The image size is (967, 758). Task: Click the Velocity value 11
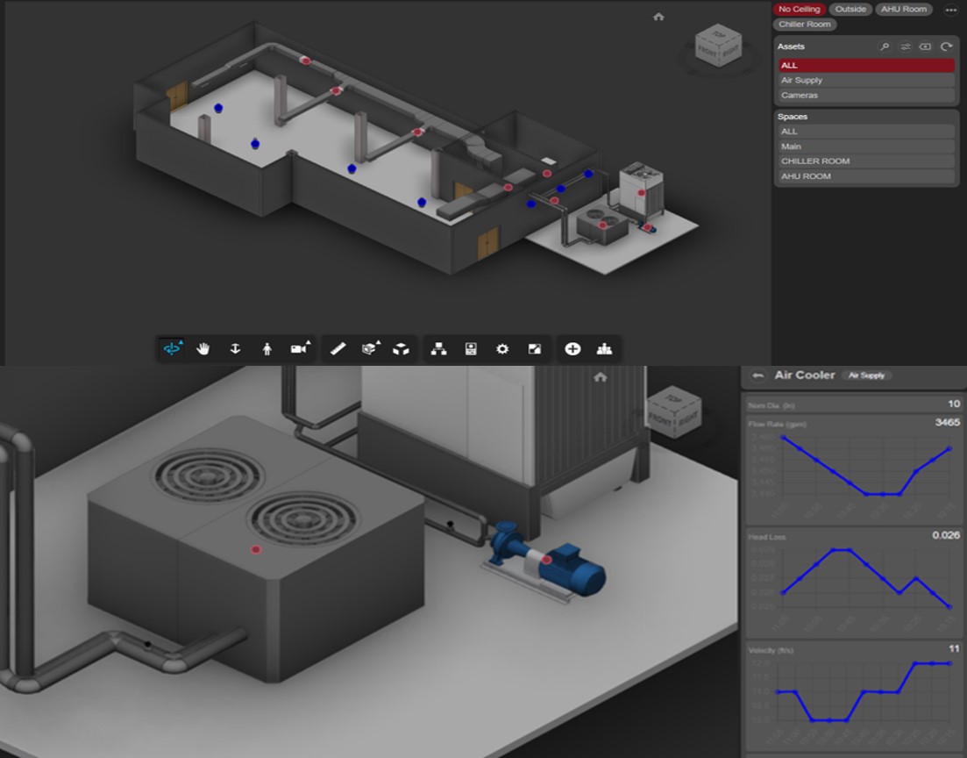click(954, 648)
